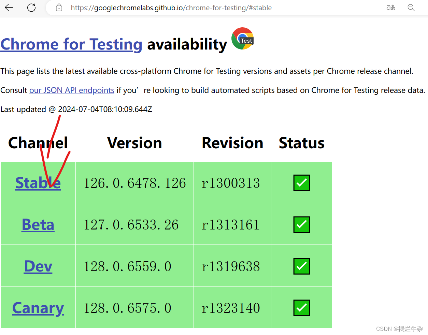Open the Chrome for Testing heading link
The width and height of the screenshot is (428, 335).
coord(71,44)
